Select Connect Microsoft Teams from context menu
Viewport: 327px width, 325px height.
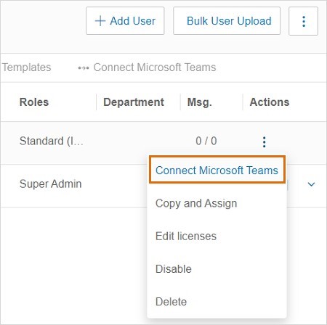click(x=217, y=170)
